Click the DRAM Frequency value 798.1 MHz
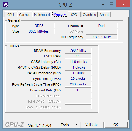Image resolution: width=132 pixels, height=131 pixels. click(x=78, y=50)
